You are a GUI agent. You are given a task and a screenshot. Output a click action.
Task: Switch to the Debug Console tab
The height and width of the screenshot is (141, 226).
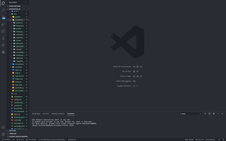click(58, 114)
